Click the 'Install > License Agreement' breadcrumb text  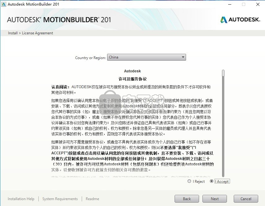coord(30,33)
